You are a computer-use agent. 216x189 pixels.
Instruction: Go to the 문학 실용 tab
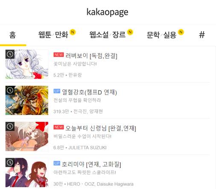161,35
